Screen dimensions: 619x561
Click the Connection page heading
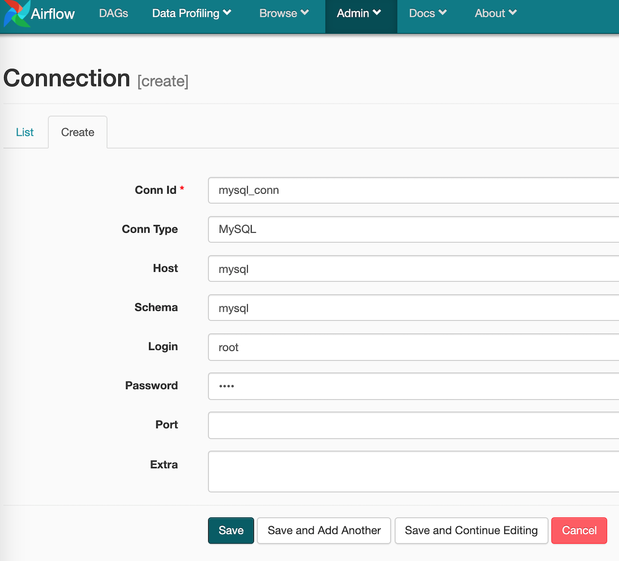click(67, 79)
